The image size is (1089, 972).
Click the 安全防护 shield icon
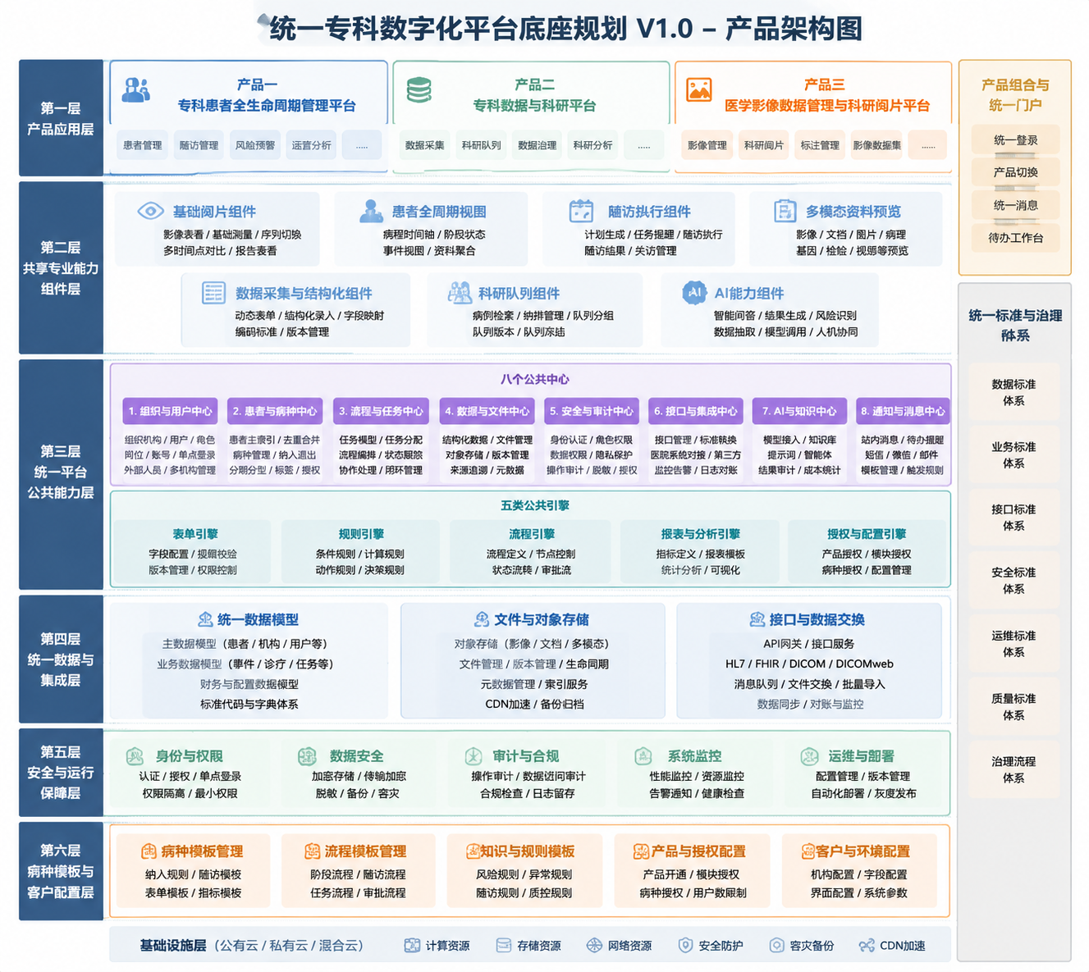tap(686, 946)
